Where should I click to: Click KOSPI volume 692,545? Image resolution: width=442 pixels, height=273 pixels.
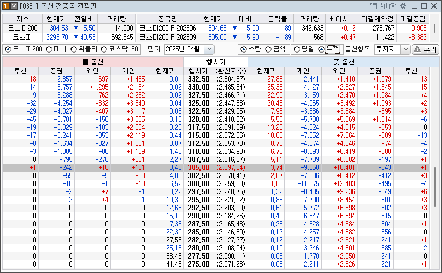click(122, 37)
